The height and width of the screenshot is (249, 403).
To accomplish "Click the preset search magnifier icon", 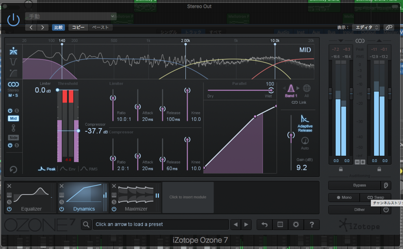I will [x=86, y=224].
